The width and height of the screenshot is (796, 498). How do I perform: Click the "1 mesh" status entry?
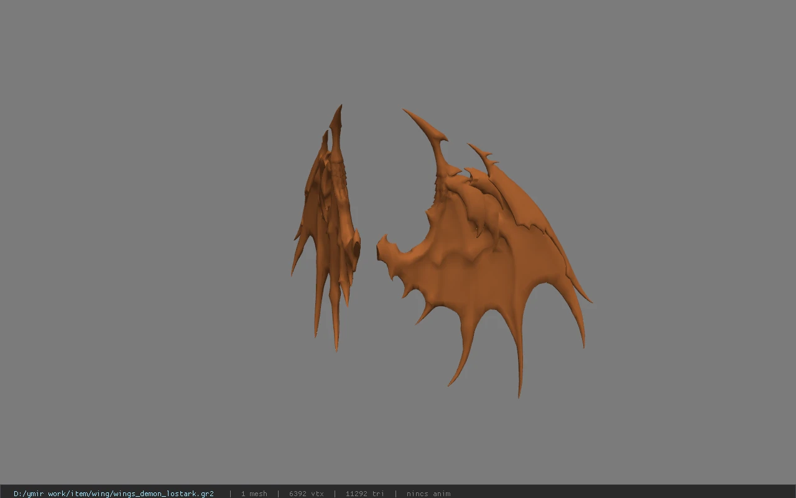tap(254, 494)
